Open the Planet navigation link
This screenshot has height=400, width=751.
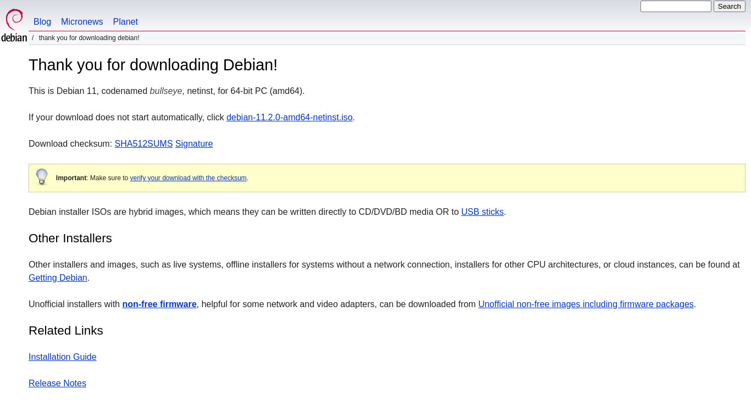coord(125,22)
